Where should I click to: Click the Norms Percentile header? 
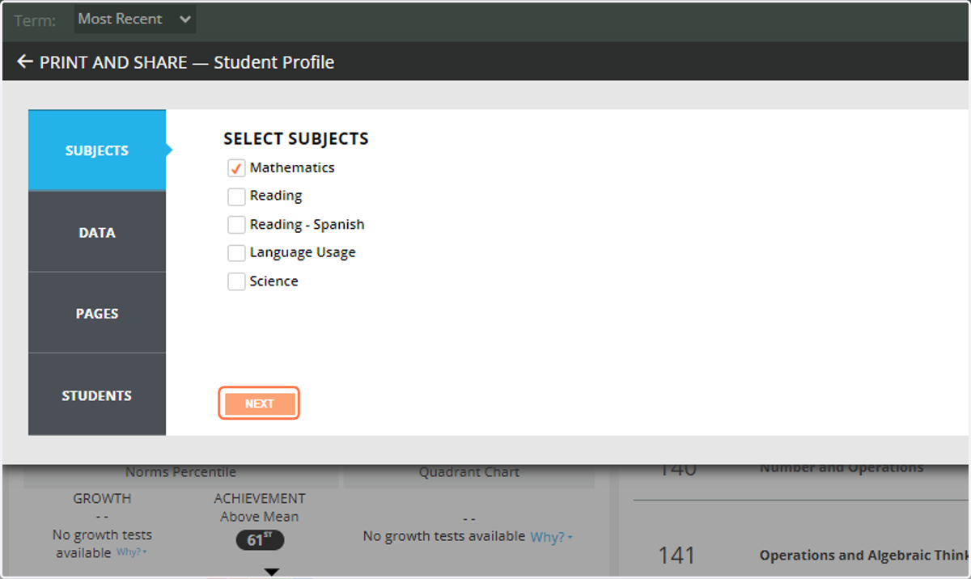point(180,472)
